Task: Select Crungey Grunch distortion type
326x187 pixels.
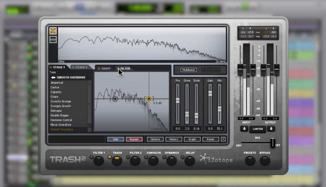Action: pyautogui.click(x=61, y=106)
